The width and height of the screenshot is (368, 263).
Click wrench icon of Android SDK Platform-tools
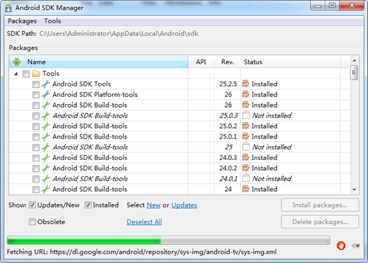pyautogui.click(x=46, y=94)
